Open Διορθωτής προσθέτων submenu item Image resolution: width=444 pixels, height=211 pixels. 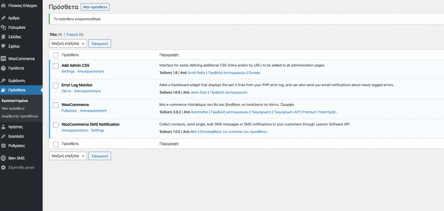[x=20, y=116]
